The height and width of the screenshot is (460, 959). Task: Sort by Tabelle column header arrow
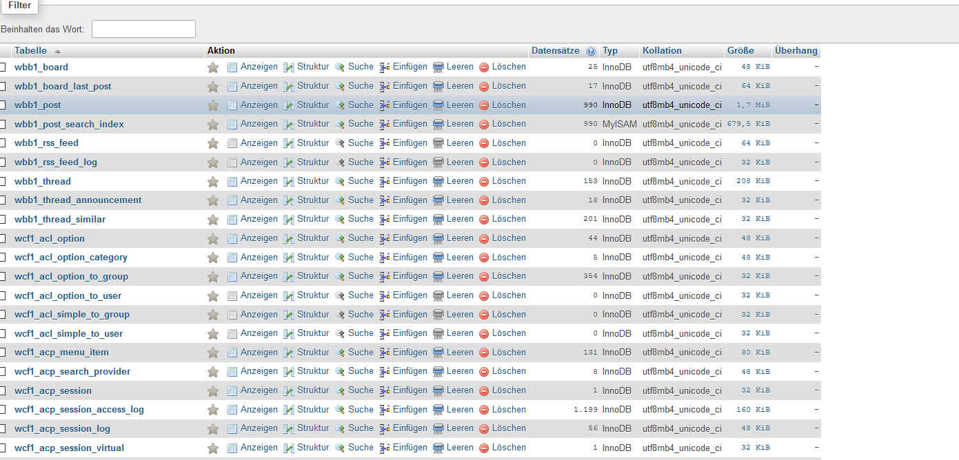pos(57,51)
